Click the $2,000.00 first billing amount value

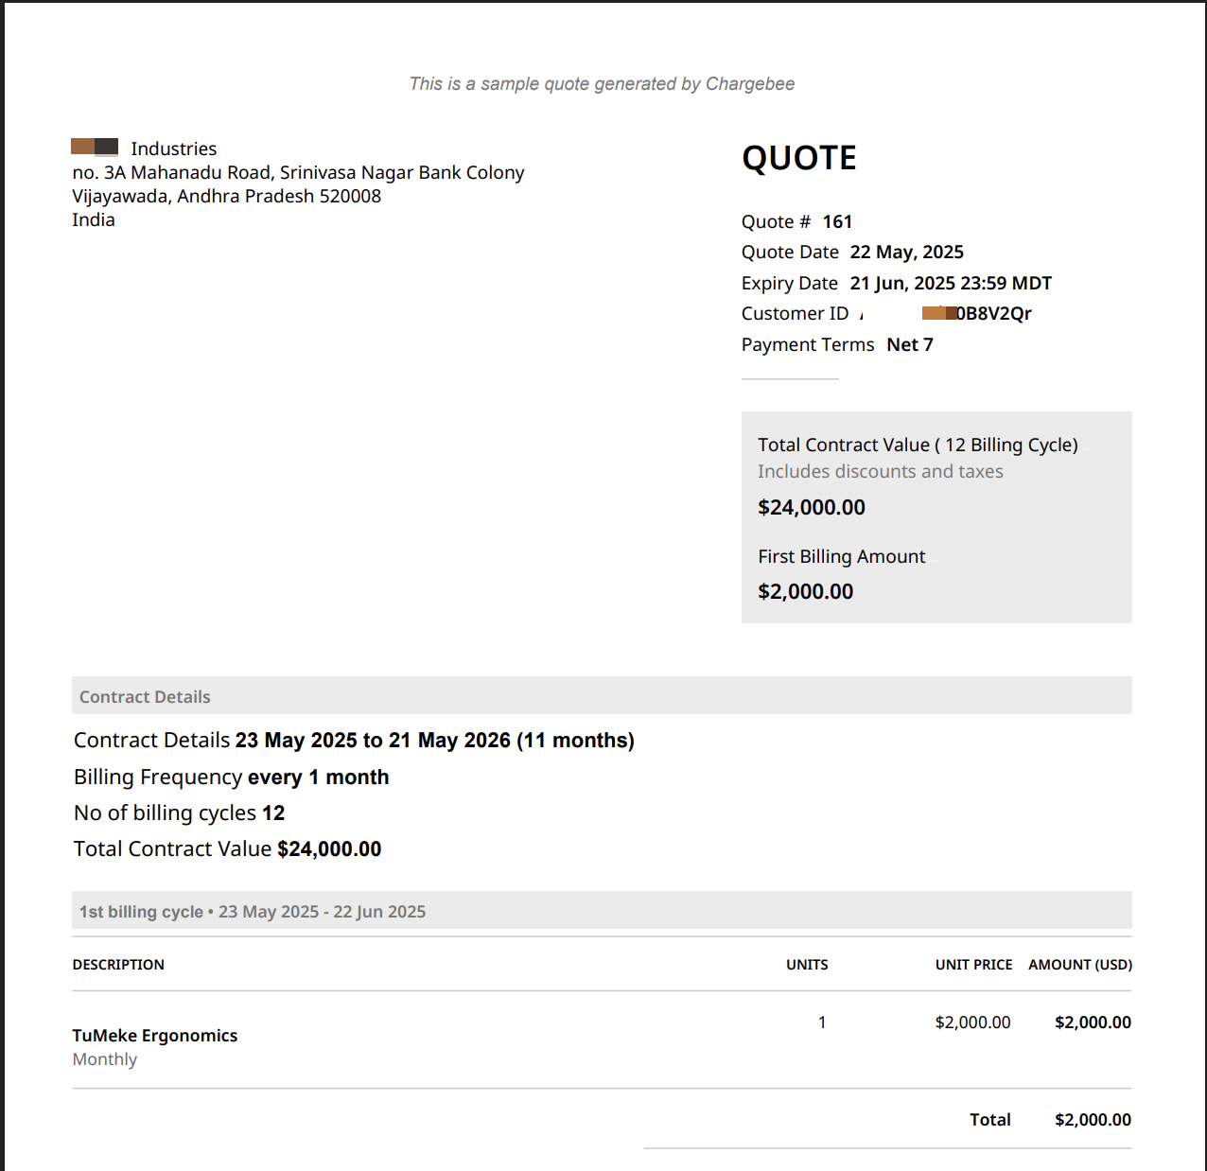point(805,592)
